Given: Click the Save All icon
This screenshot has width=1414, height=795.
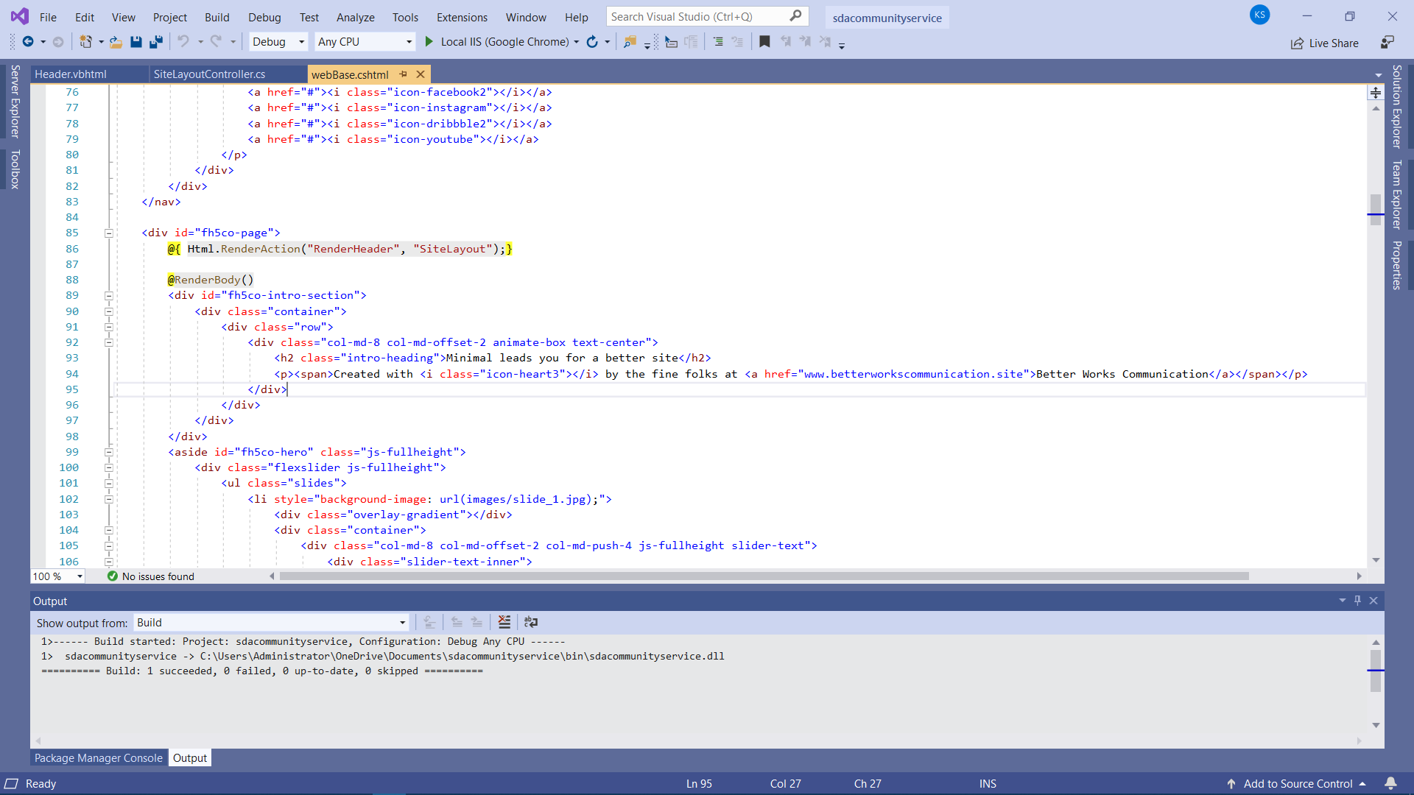Looking at the screenshot, I should (x=155, y=42).
